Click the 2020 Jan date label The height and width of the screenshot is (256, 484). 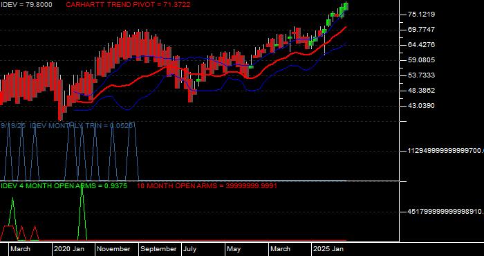(69, 249)
